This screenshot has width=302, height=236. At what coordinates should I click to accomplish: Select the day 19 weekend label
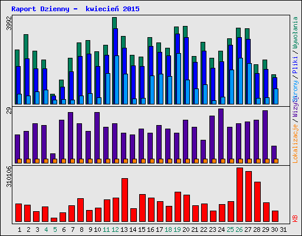click(x=177, y=230)
